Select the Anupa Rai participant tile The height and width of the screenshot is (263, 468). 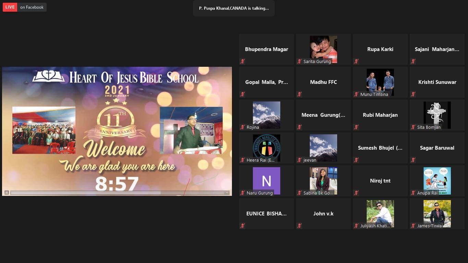coord(437,181)
